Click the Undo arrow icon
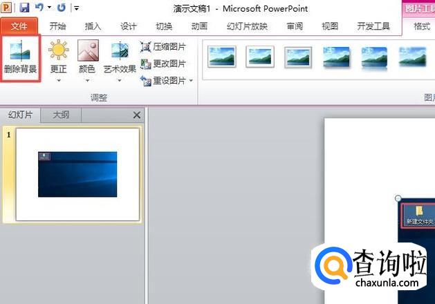Screen dimensions: 435x304 tap(39, 8)
